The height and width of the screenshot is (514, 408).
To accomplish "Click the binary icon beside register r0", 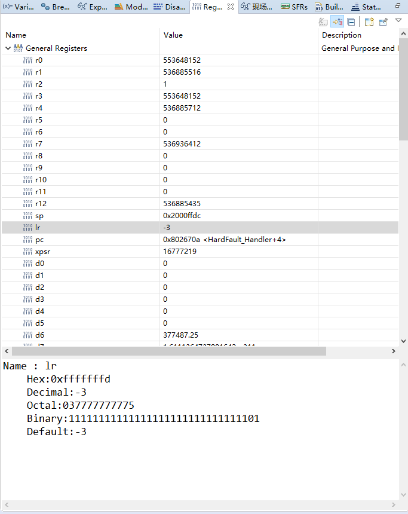I will (27, 60).
